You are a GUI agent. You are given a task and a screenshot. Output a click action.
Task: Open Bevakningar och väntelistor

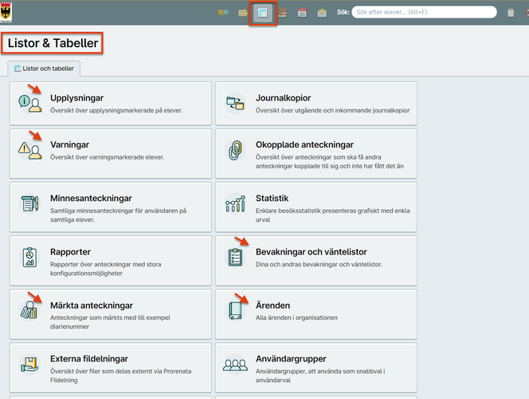[316, 261]
